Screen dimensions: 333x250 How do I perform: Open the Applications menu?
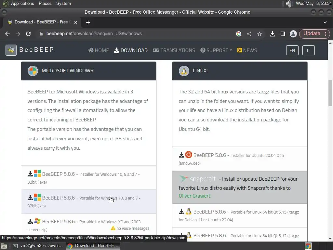22,3
